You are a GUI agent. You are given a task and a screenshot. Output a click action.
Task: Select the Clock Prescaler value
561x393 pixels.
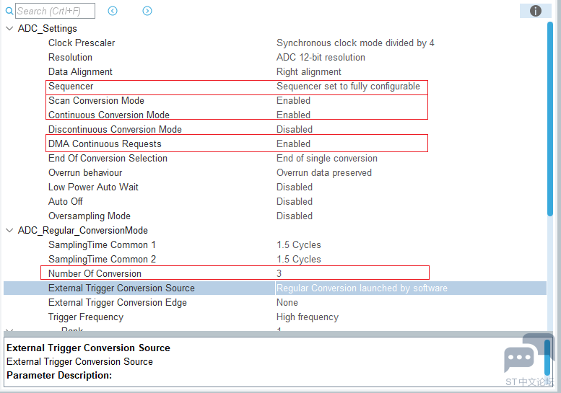click(x=355, y=43)
